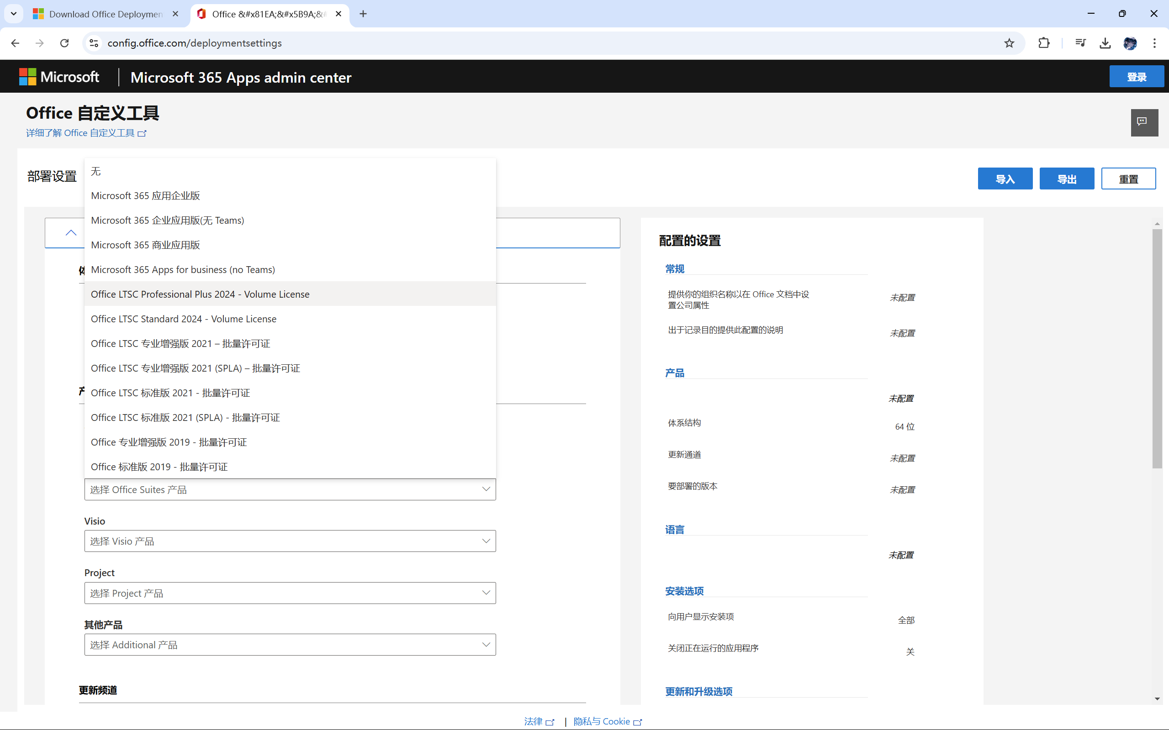Select Office LTSC Professional Plus 2024
The image size is (1169, 730).
[290, 294]
